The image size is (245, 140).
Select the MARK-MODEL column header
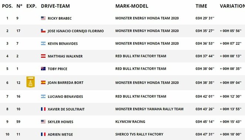click(x=132, y=6)
